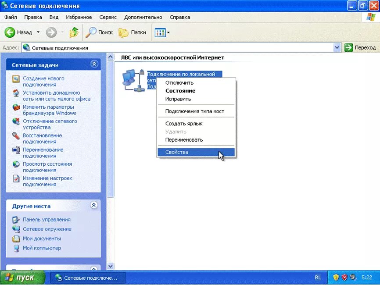The width and height of the screenshot is (380, 285).
Task: Choose Отключить in the context menu
Action: click(x=196, y=83)
